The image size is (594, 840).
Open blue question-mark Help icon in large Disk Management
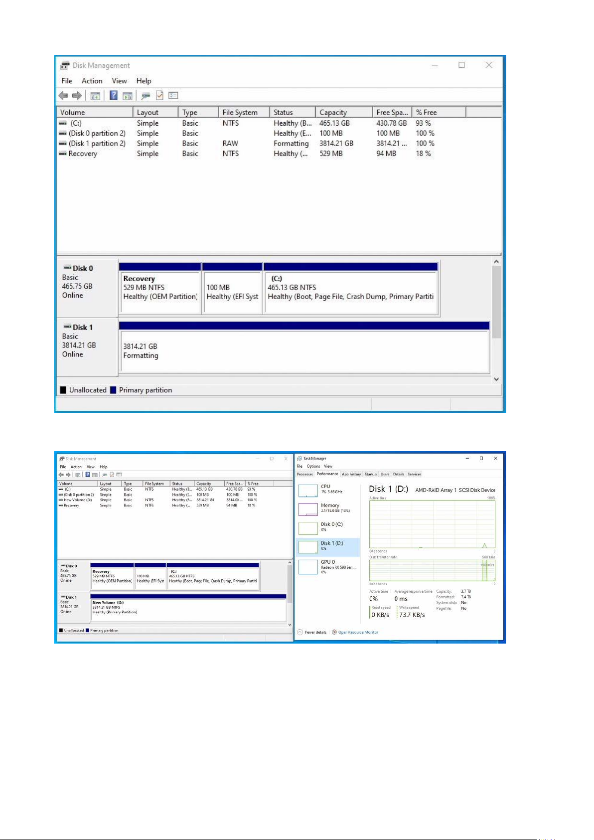click(114, 95)
